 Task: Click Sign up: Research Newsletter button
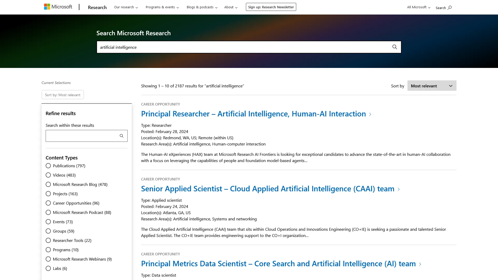point(271,7)
